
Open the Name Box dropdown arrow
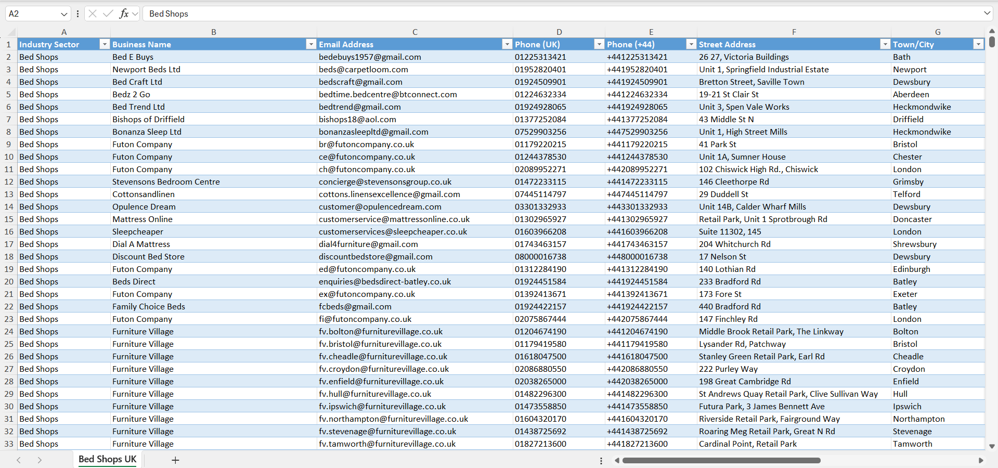[64, 14]
